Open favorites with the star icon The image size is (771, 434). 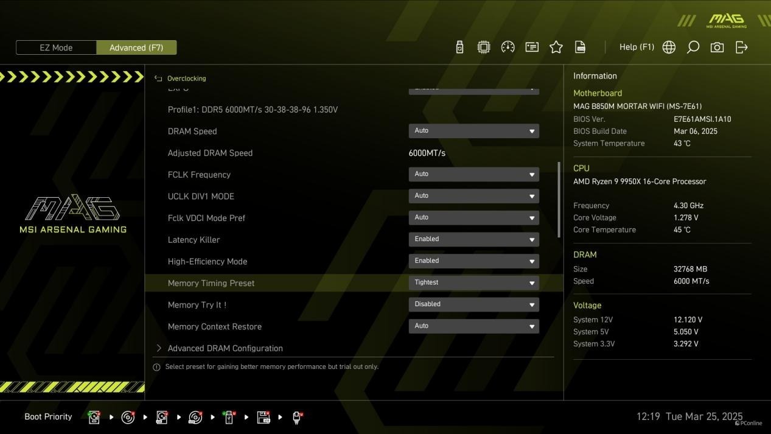click(556, 47)
